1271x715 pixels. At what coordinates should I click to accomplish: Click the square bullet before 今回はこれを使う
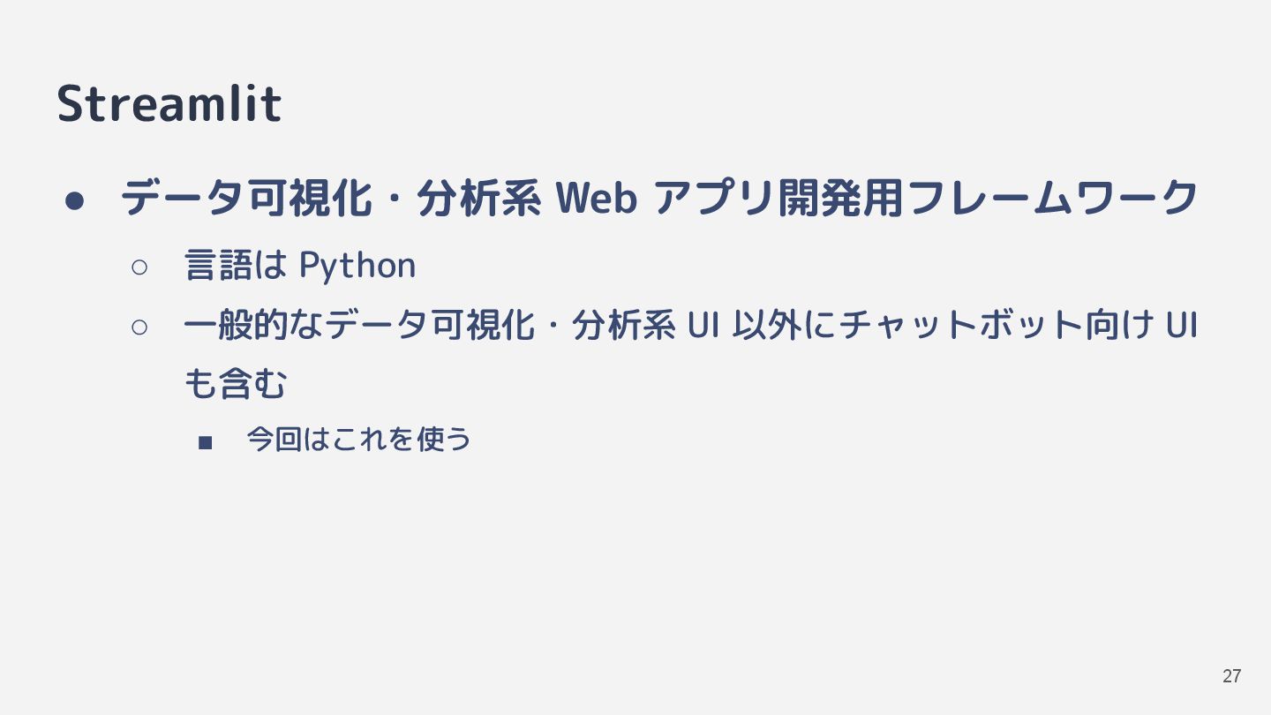coord(206,442)
